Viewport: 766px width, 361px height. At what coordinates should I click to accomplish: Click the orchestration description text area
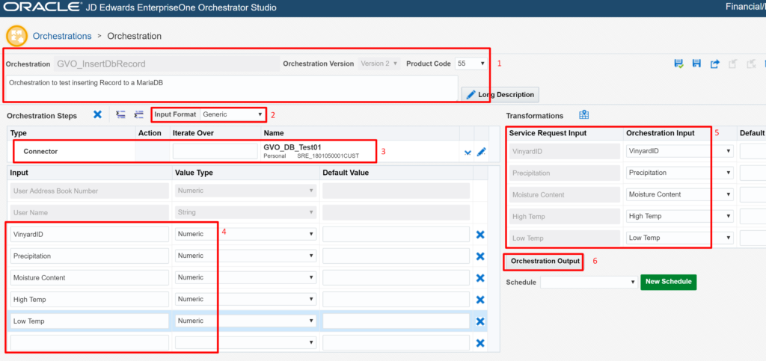pos(232,87)
